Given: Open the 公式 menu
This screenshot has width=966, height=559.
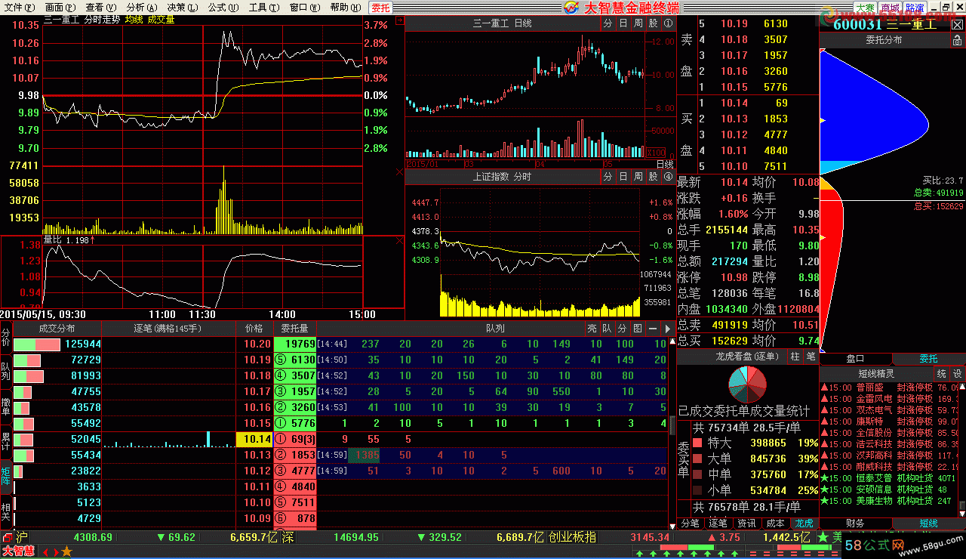Looking at the screenshot, I should pos(223,8).
